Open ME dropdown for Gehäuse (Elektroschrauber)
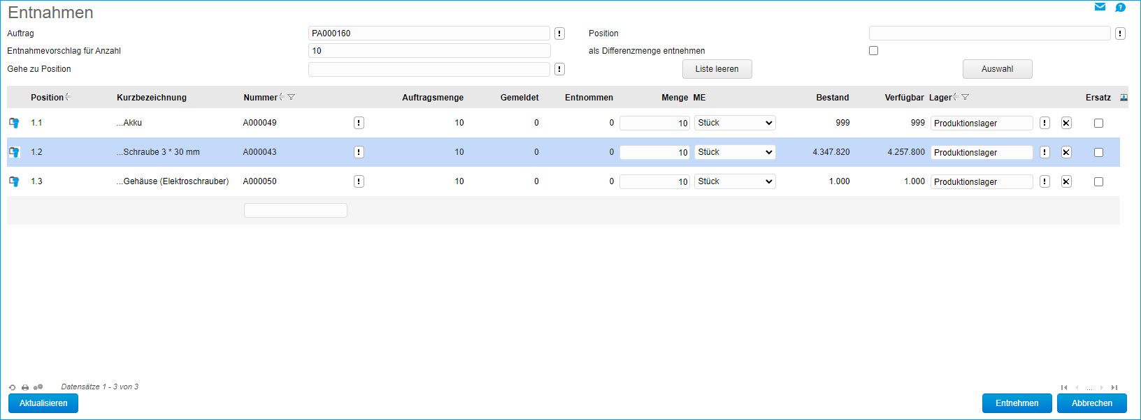The image size is (1141, 420). coord(735,181)
